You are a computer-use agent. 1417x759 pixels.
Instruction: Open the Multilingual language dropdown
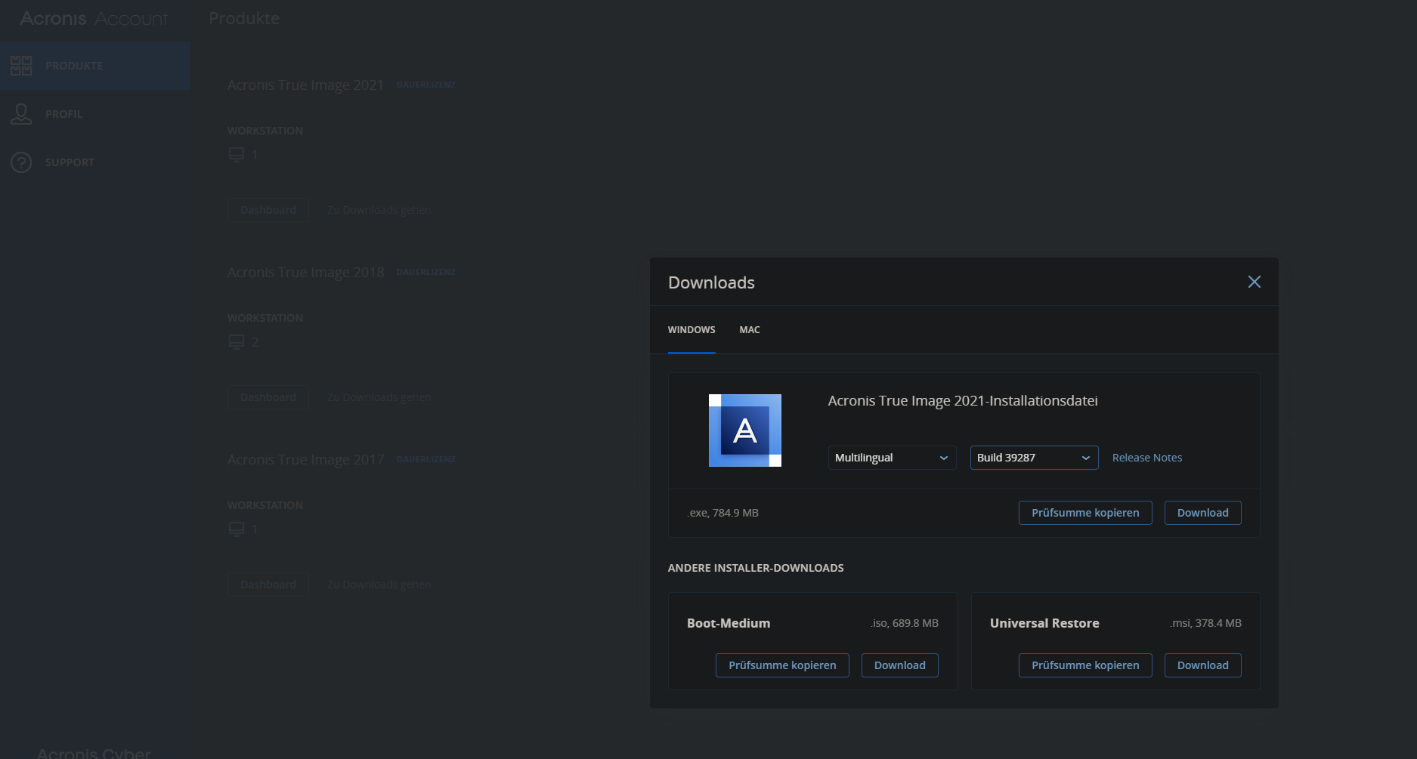892,458
